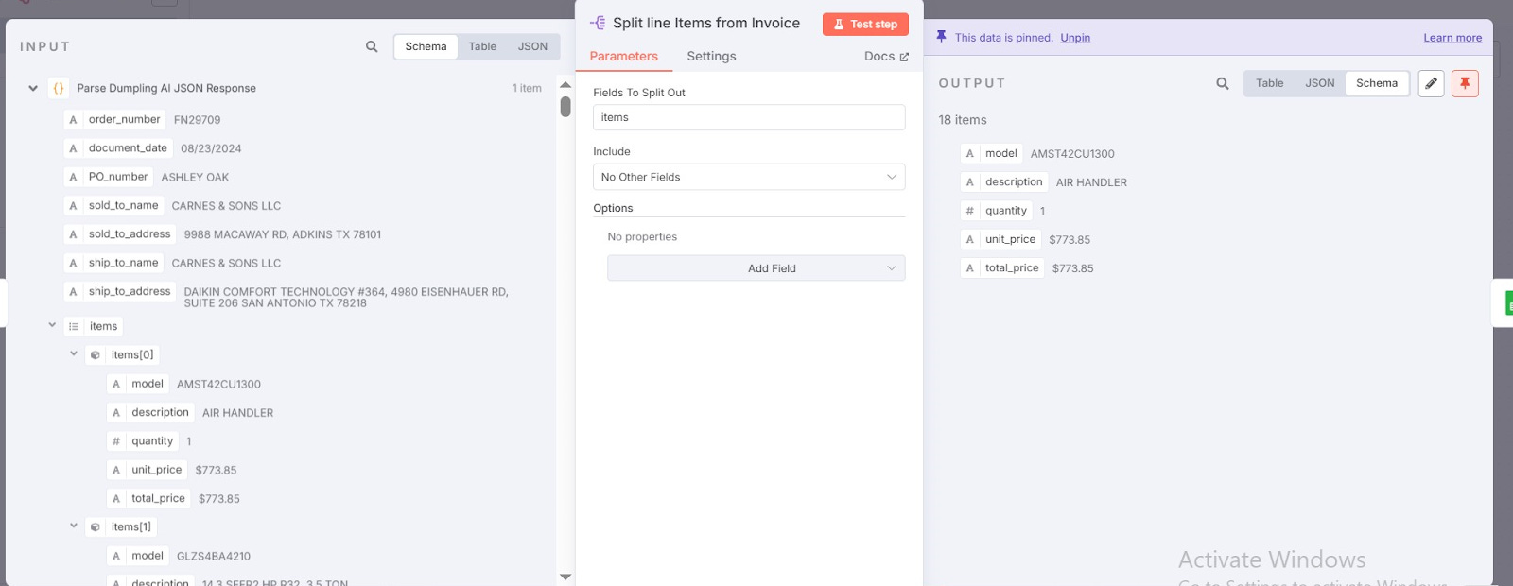Click the input panel scrollbar down arrow

tap(565, 577)
